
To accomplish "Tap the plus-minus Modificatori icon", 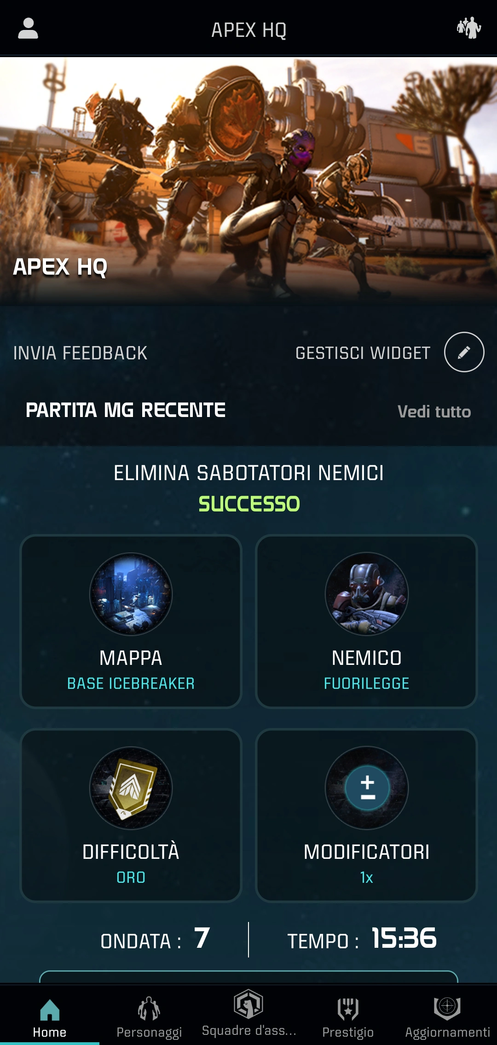I will tap(367, 788).
